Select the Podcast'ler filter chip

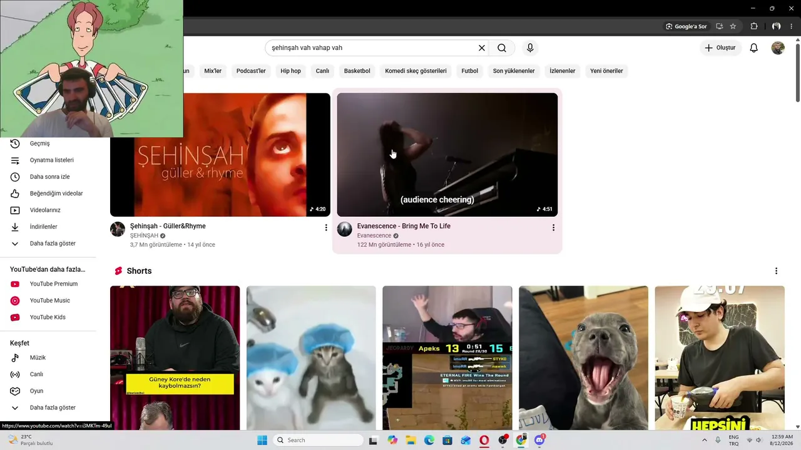click(x=251, y=71)
